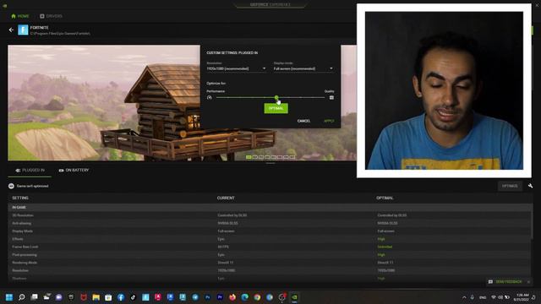Image resolution: width=541 pixels, height=304 pixels.
Task: Click the Optimize button above settings table
Action: click(510, 186)
